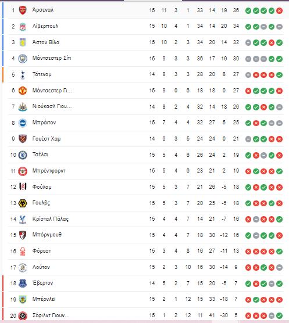289x323 pixels.
Task: Click Liverpool's last grey draw indicator
Action: pyautogui.click(x=279, y=27)
